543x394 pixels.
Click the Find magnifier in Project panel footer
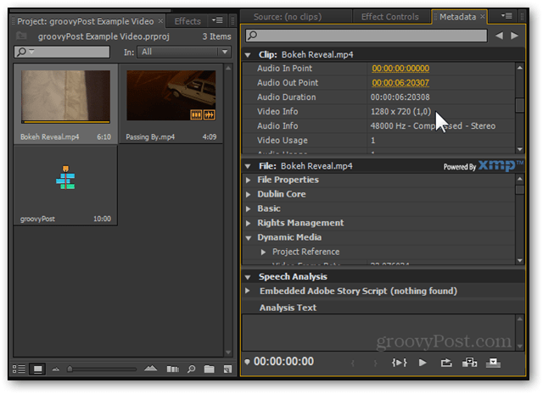[x=191, y=369]
